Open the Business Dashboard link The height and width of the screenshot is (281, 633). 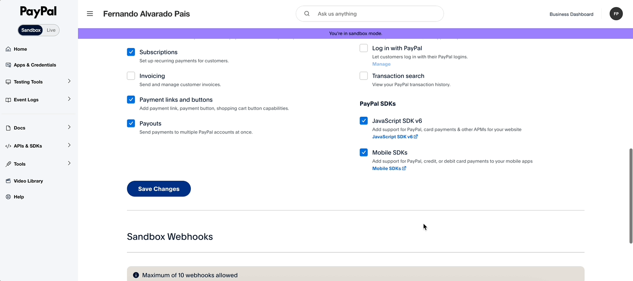(x=571, y=14)
